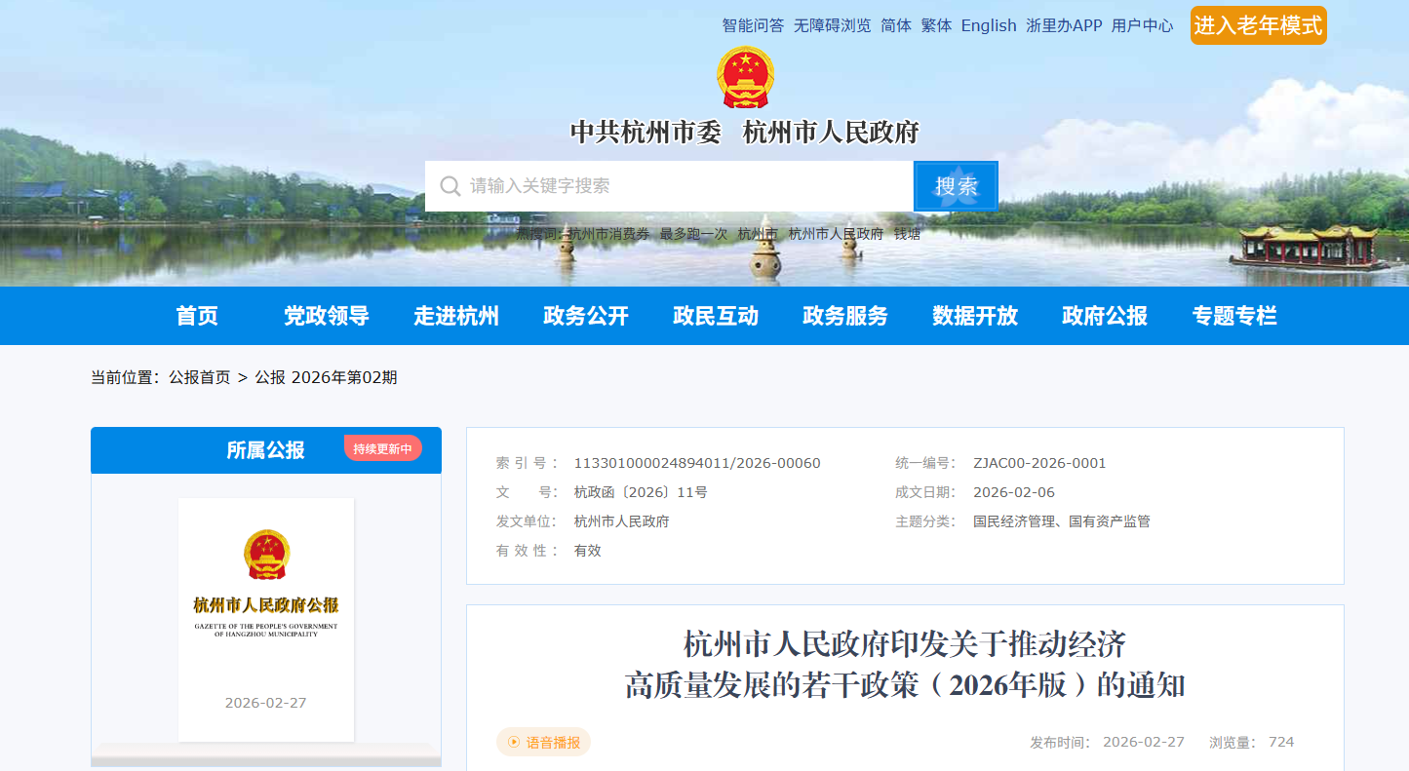Click the magnifier icon in search box
Screen dimensions: 1409x771
[x=450, y=186]
